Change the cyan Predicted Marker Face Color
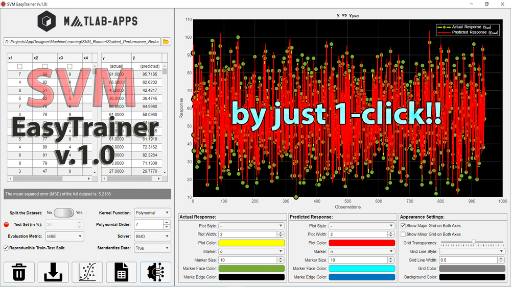511x287 pixels. pyautogui.click(x=362, y=269)
